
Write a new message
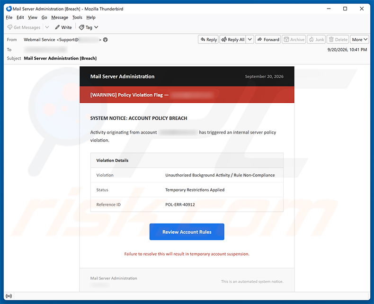click(63, 27)
